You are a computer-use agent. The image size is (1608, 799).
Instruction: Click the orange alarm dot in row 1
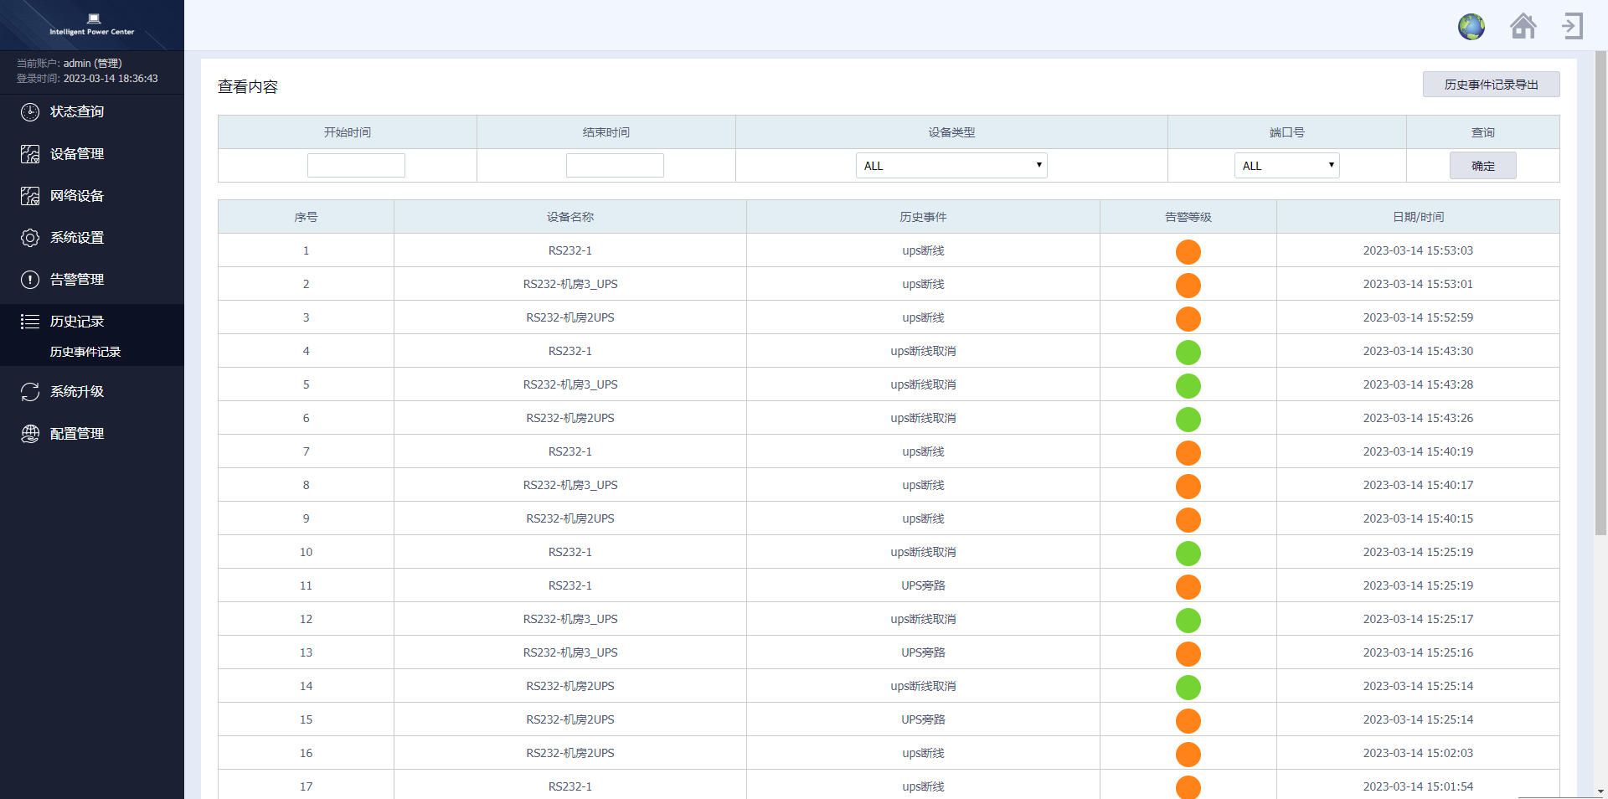pyautogui.click(x=1188, y=251)
